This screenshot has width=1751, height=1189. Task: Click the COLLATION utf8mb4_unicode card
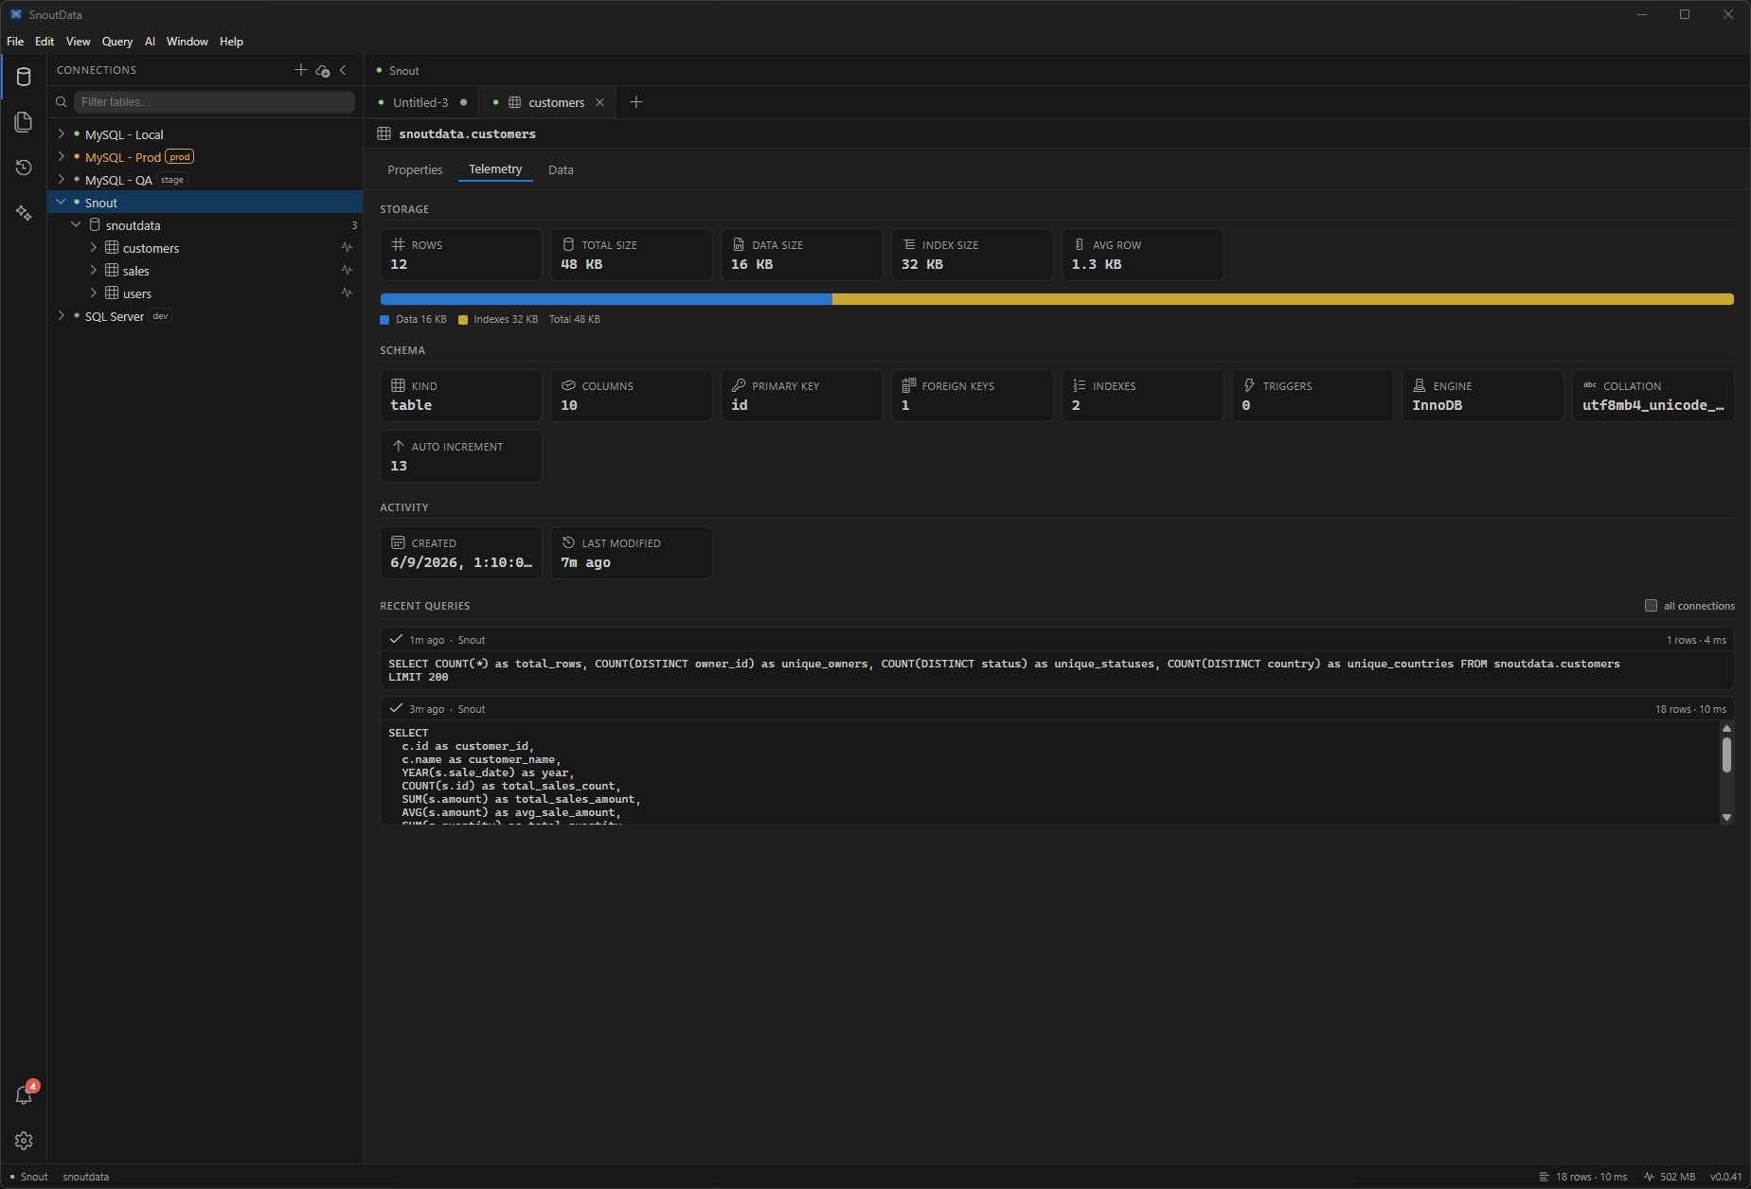1653,396
